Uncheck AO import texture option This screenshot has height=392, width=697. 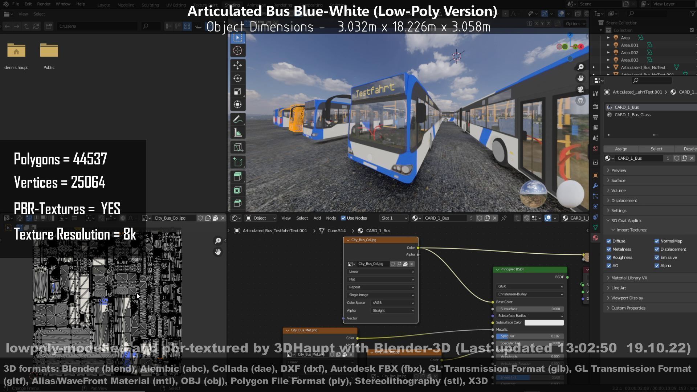(x=609, y=266)
